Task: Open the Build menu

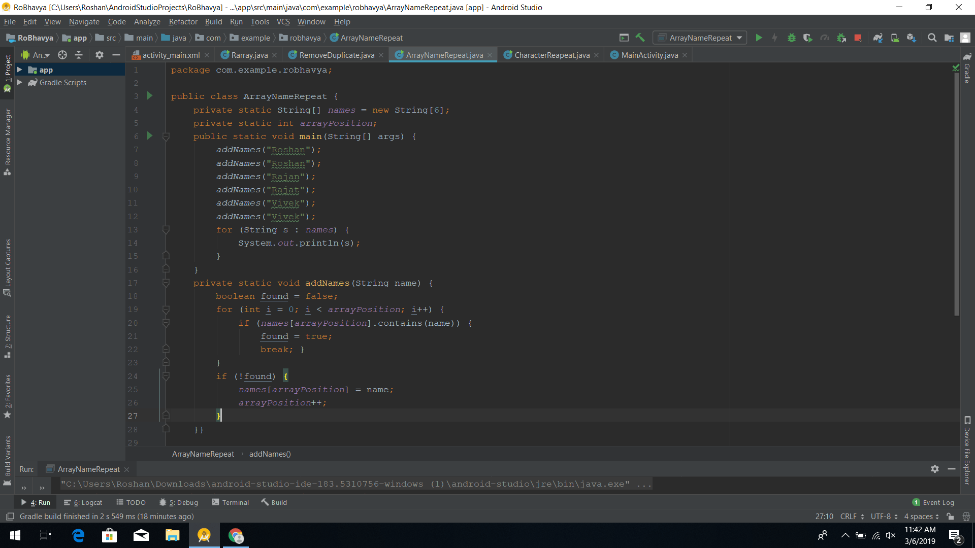Action: (x=213, y=21)
